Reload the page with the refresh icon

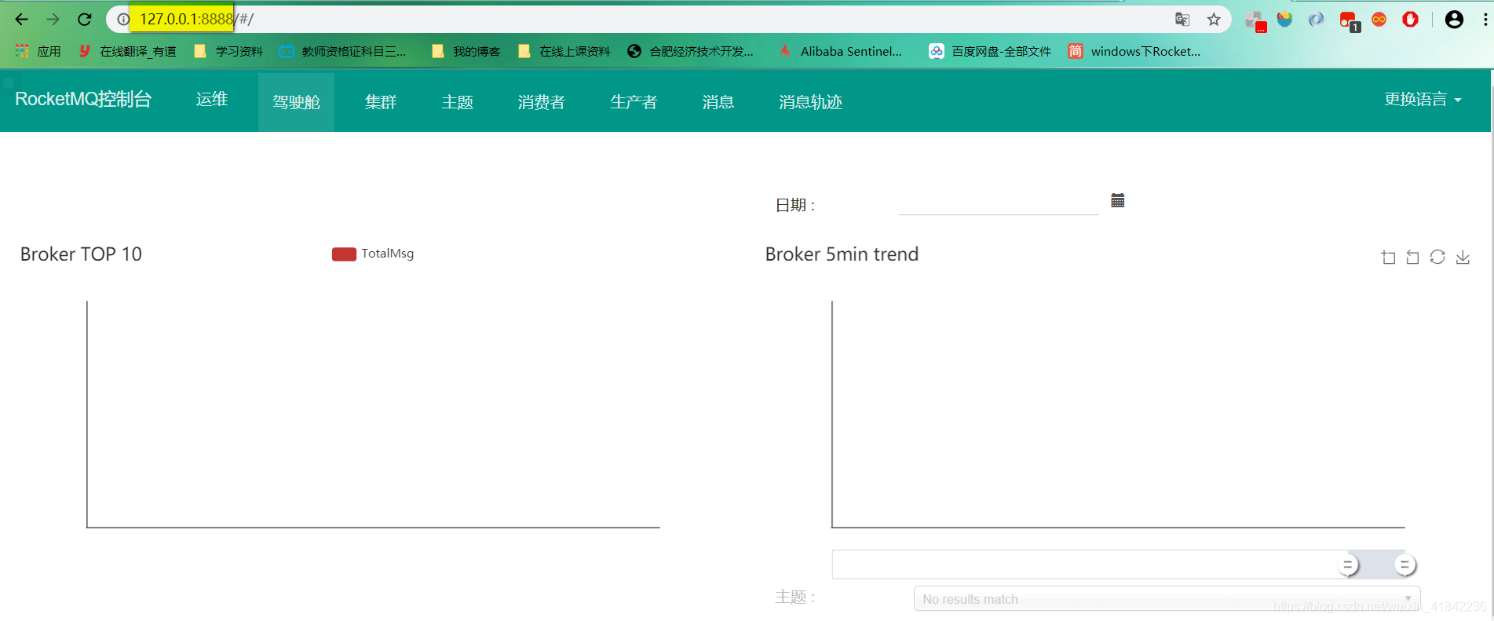(85, 20)
